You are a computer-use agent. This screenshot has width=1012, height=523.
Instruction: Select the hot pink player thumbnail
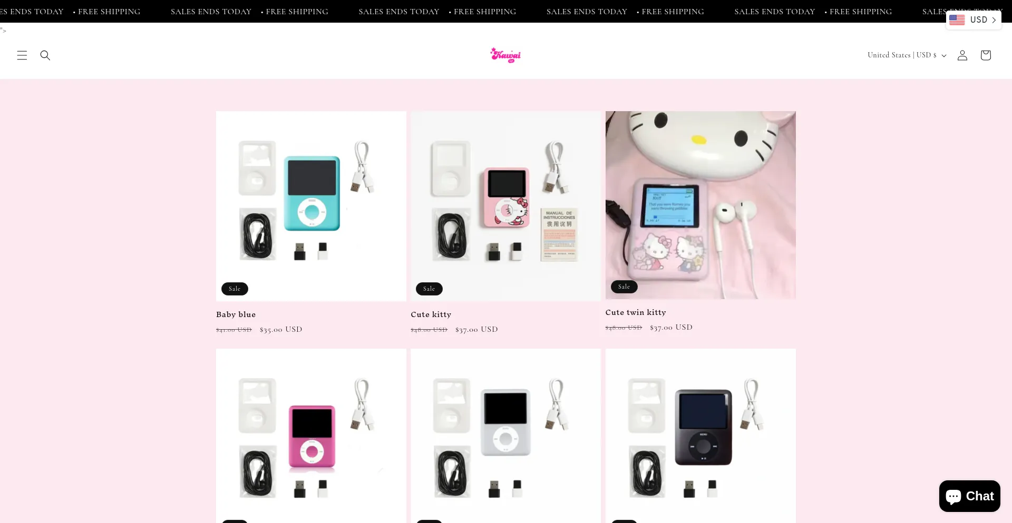pyautogui.click(x=311, y=436)
